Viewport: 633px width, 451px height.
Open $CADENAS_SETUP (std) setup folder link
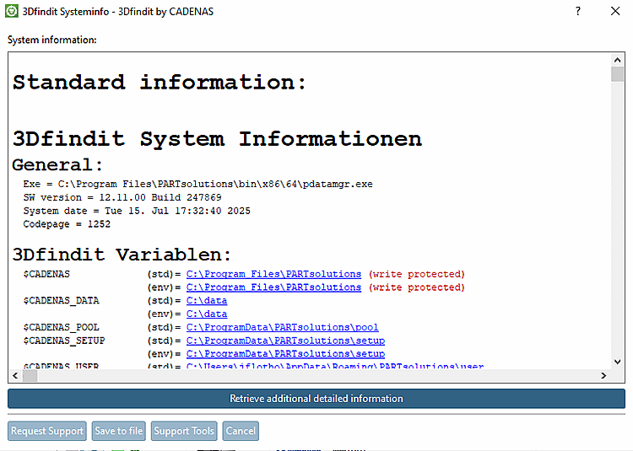(285, 341)
